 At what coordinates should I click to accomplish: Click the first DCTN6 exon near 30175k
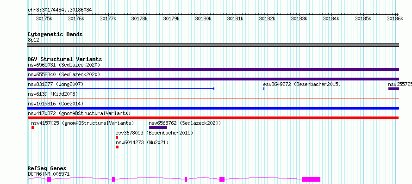(x=49, y=179)
